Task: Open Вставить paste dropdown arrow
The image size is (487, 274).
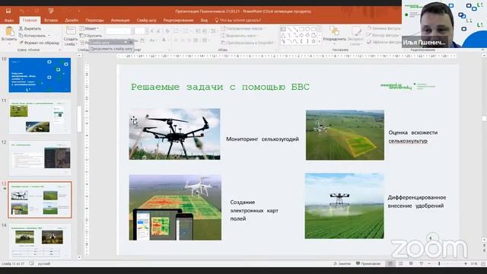Action: click(x=9, y=43)
